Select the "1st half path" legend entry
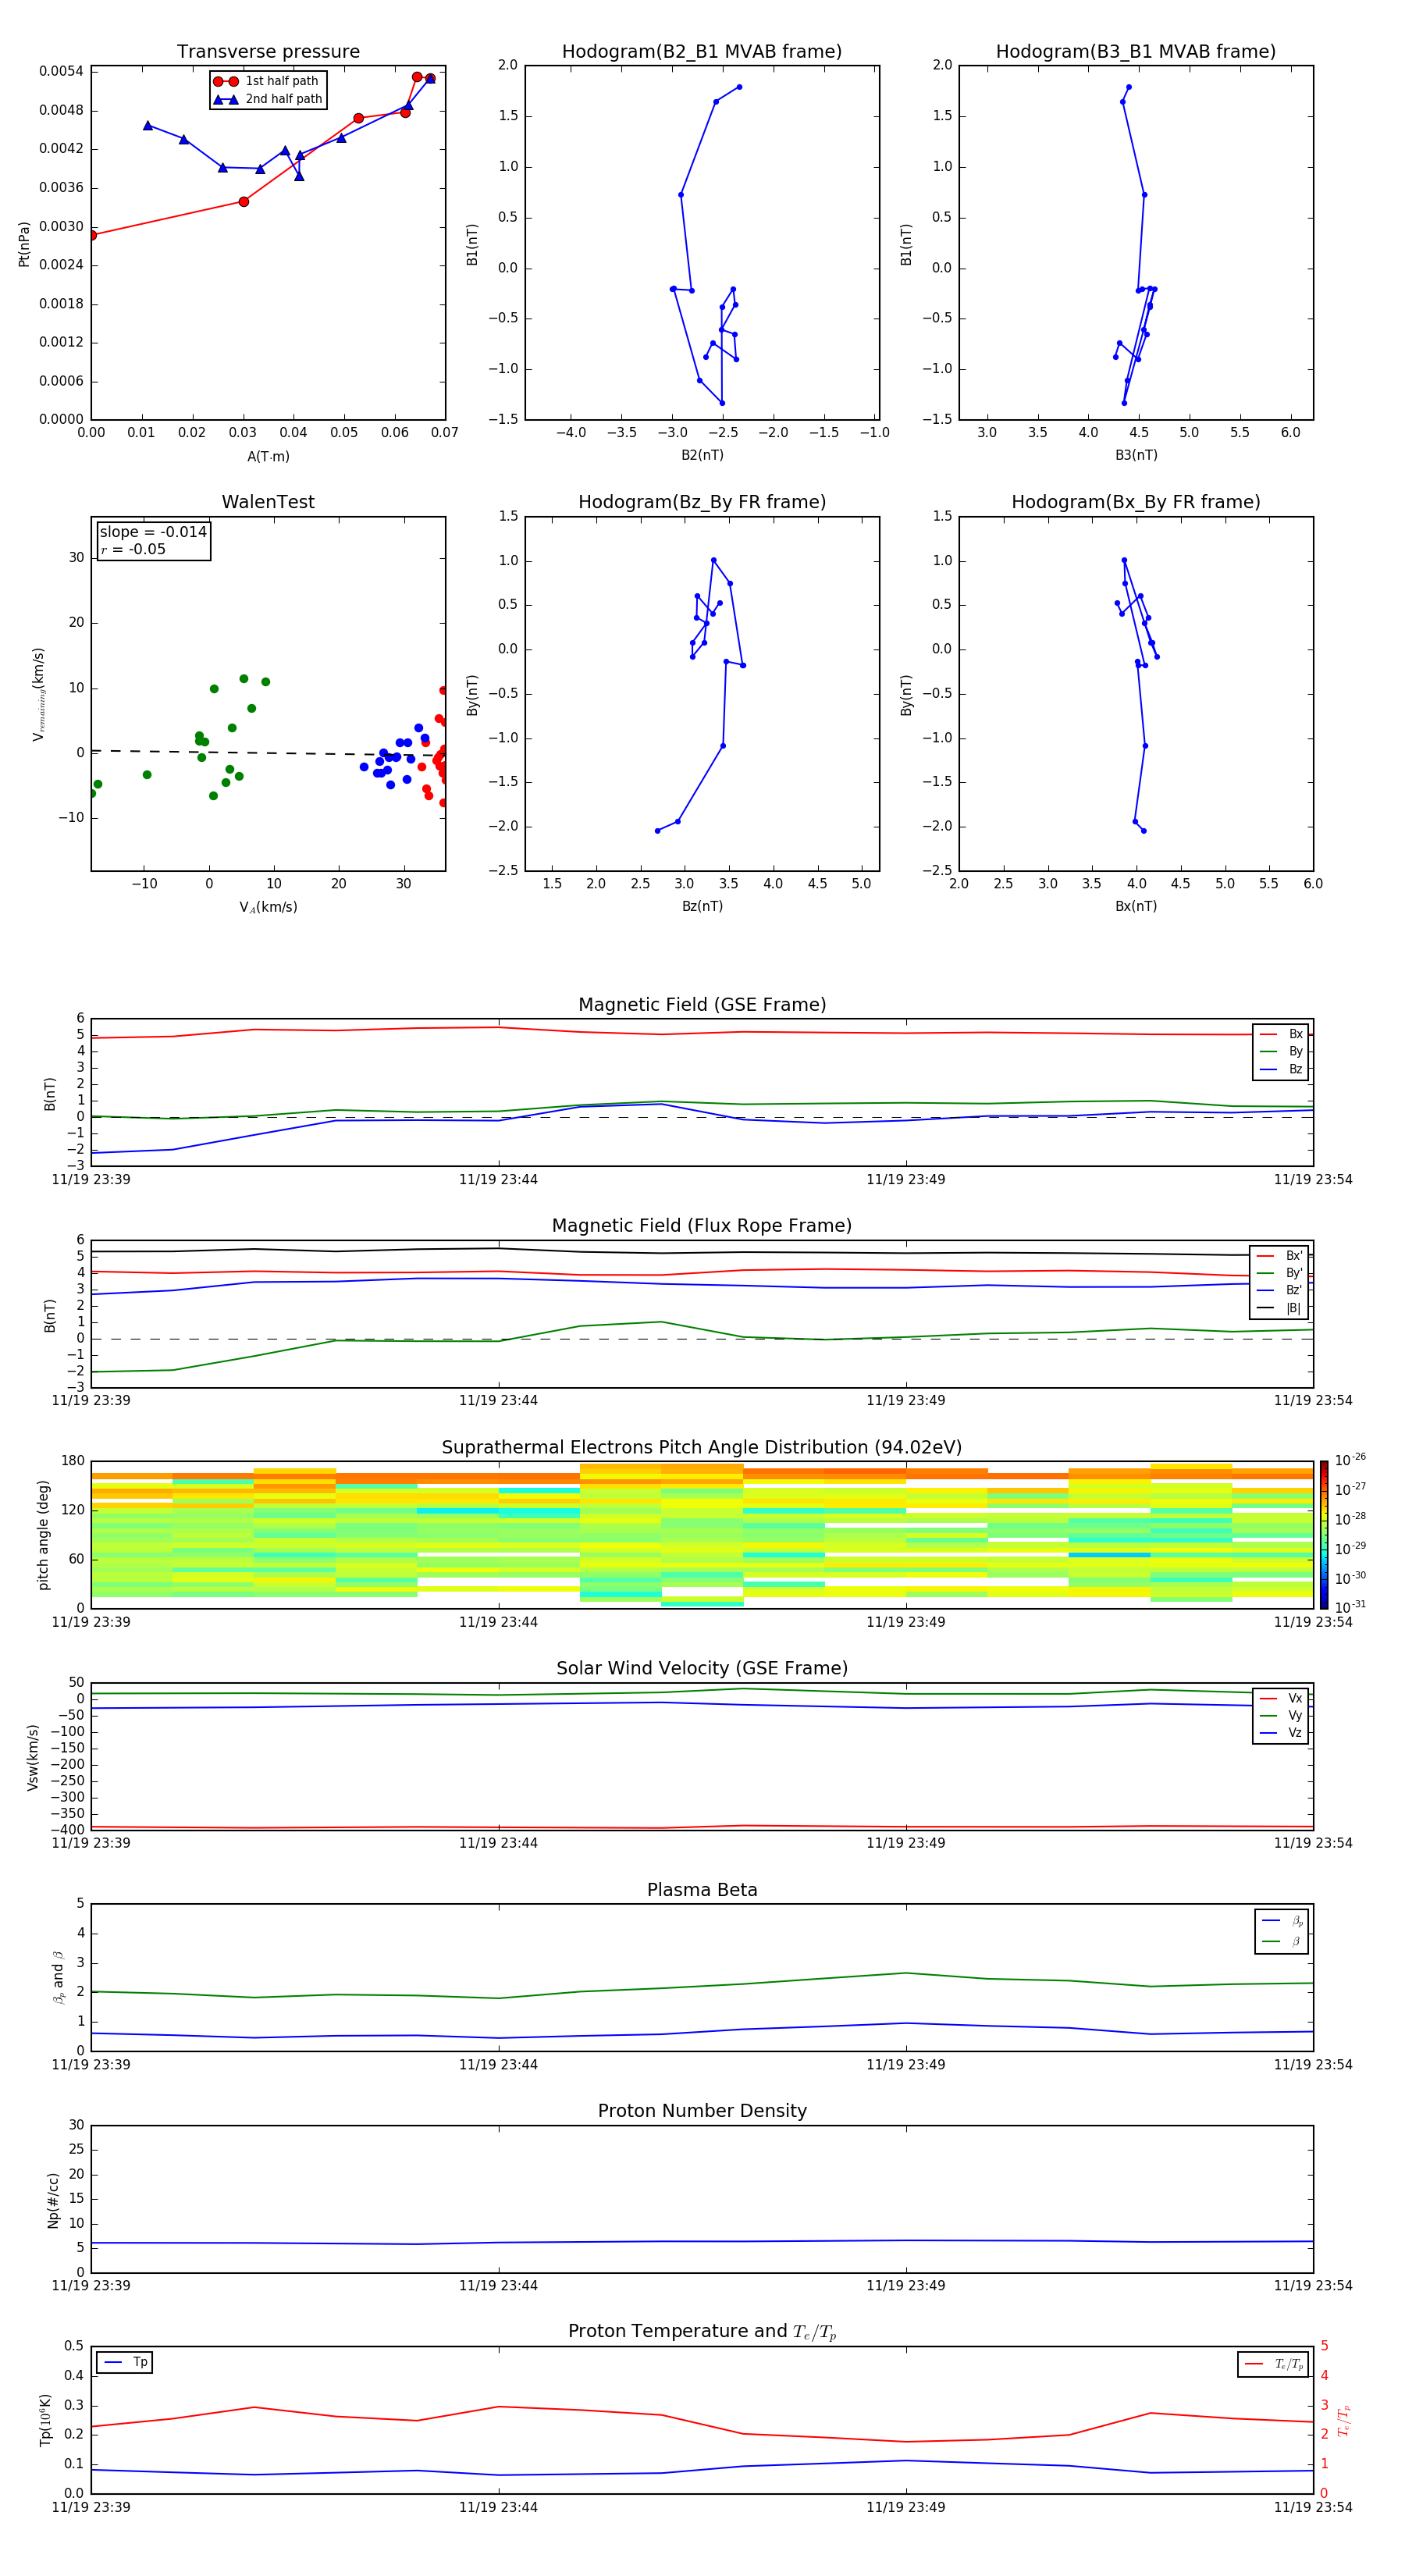The image size is (1405, 2576). click(266, 81)
